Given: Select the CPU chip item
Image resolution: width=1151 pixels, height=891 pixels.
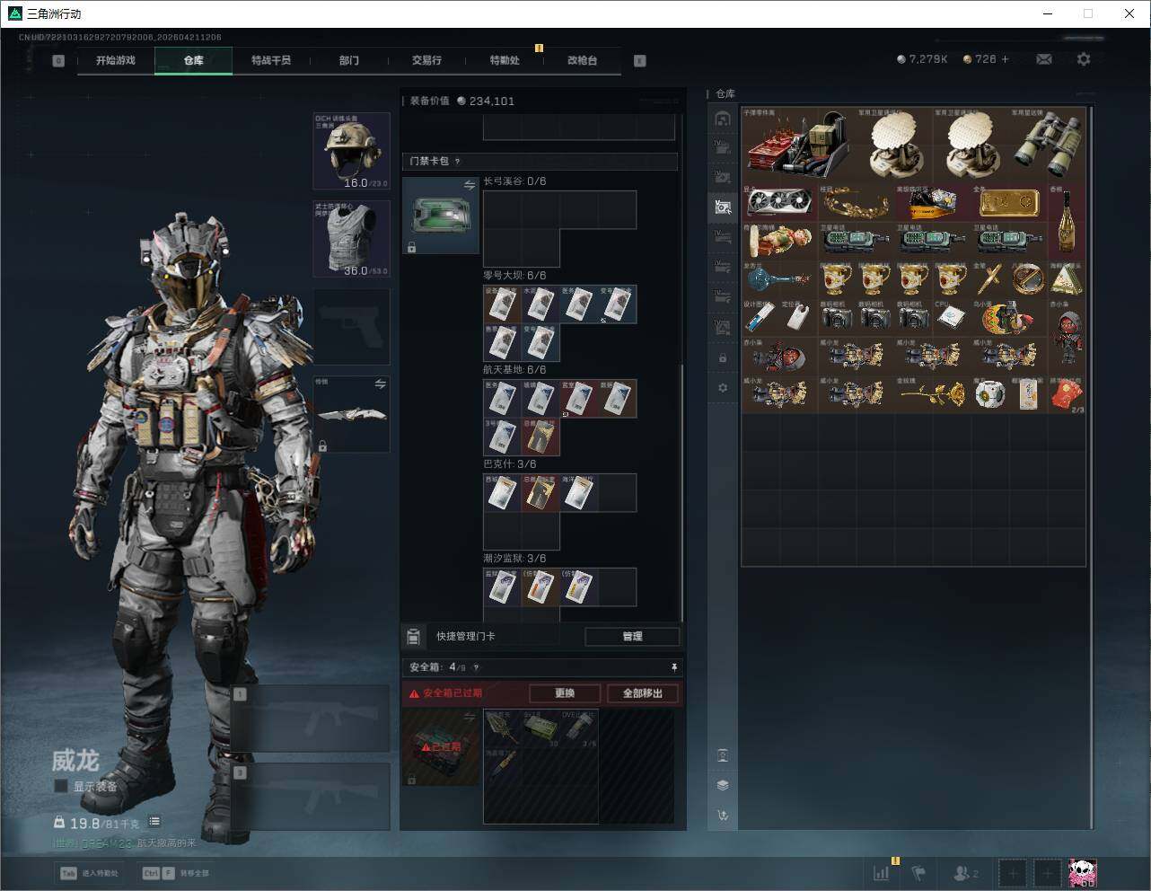Looking at the screenshot, I should (x=953, y=318).
